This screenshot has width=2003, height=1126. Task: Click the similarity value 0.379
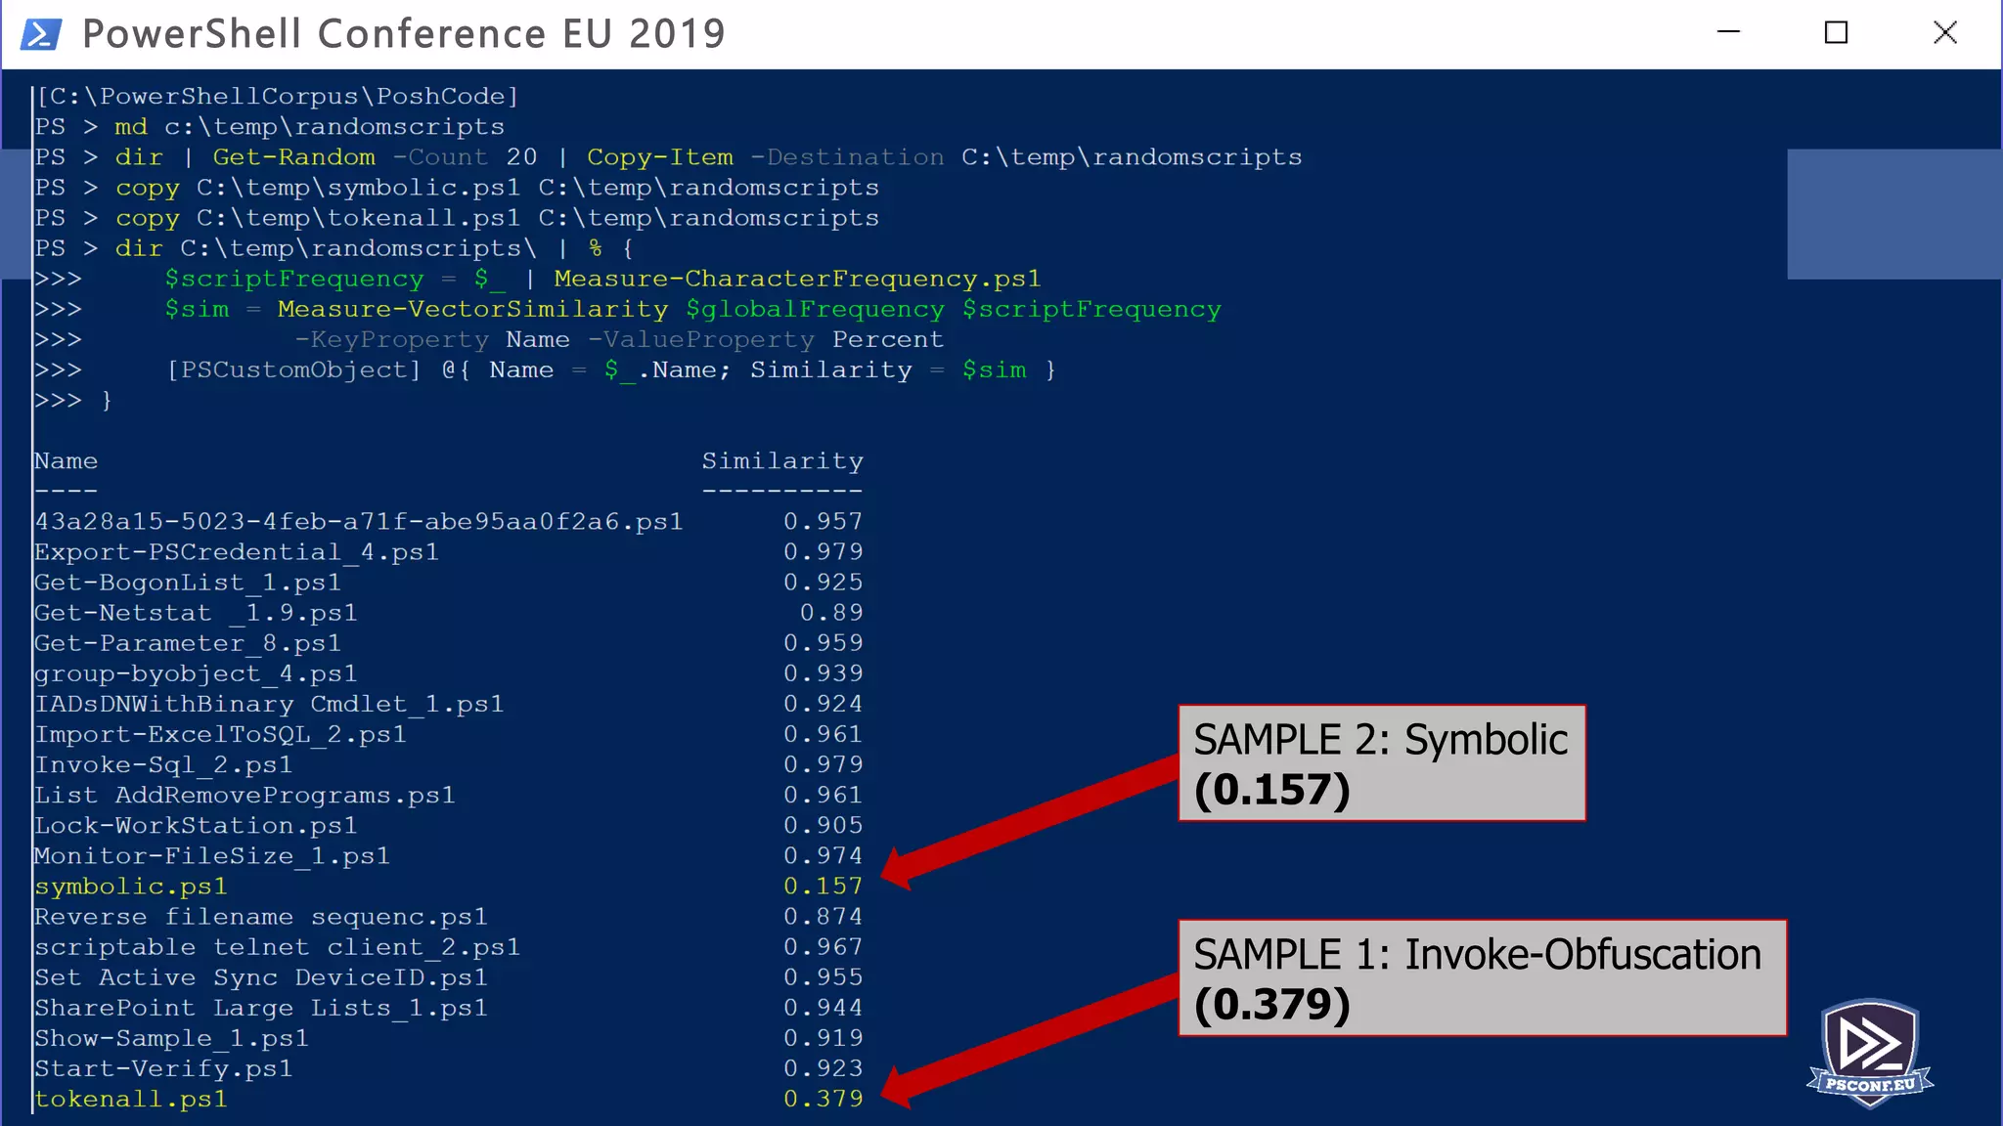point(823,1099)
